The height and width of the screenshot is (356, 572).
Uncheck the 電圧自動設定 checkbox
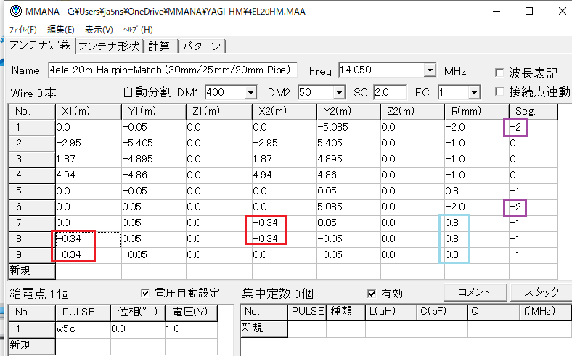point(145,293)
